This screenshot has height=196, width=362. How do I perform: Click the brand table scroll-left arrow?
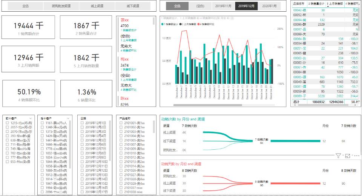(295, 105)
